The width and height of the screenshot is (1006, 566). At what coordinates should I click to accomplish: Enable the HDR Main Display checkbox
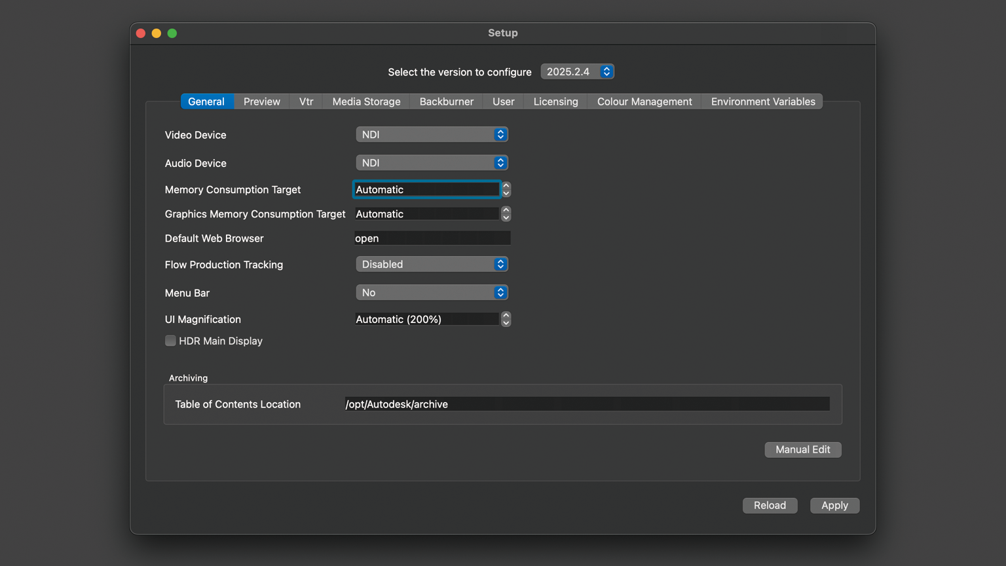[171, 341]
